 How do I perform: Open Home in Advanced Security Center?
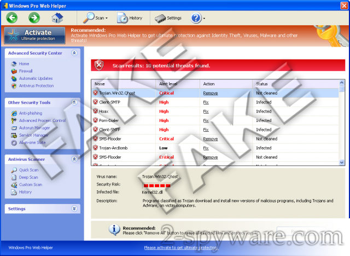(x=24, y=63)
